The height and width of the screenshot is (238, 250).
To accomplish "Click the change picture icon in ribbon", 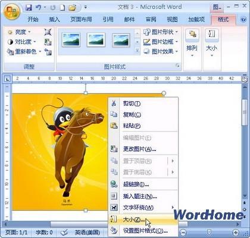I will pyautogui.click(x=48, y=42).
